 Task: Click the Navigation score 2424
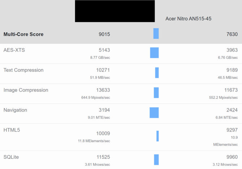click(x=232, y=110)
